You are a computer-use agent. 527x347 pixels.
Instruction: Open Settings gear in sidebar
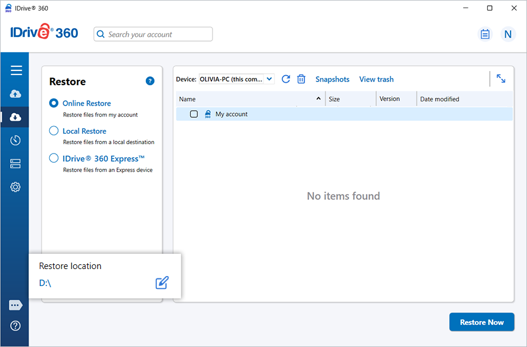[x=16, y=187]
